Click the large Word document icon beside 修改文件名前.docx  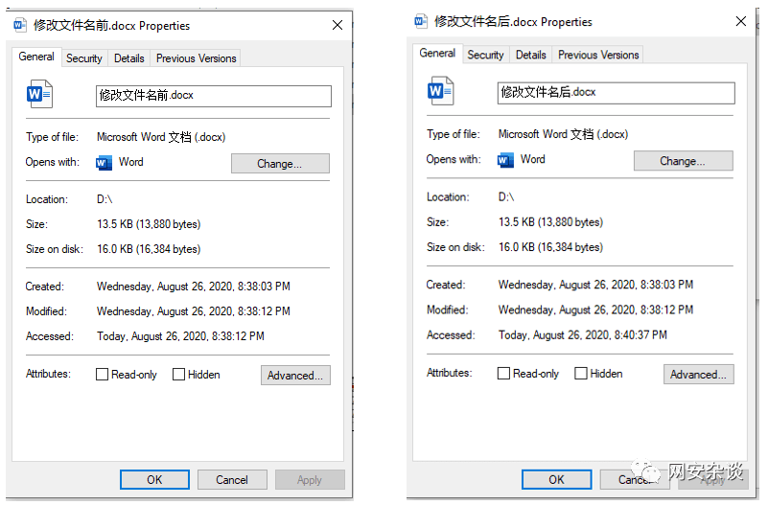point(39,94)
